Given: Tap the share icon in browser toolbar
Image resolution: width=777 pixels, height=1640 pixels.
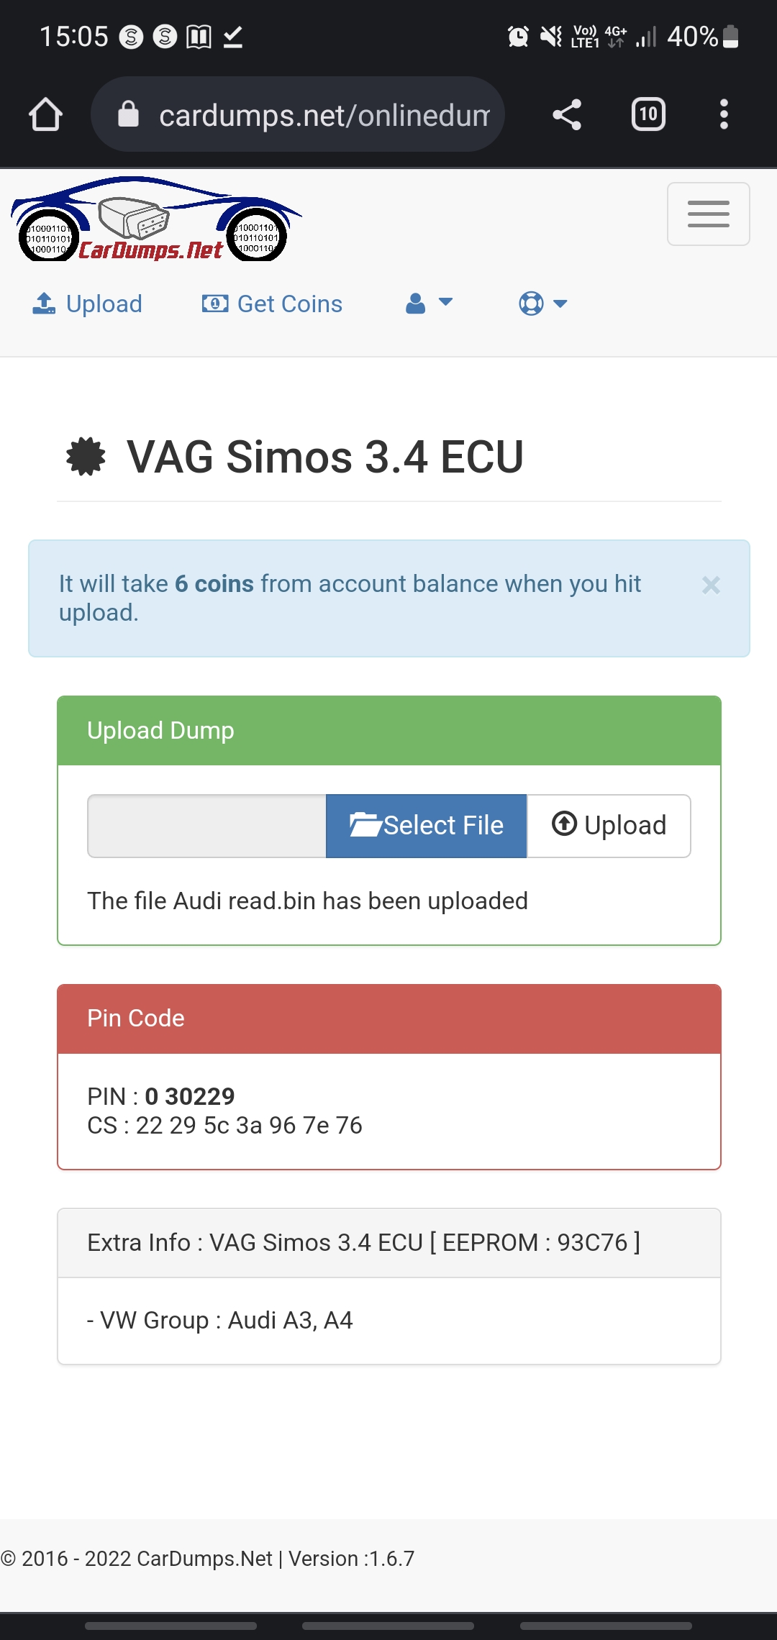Looking at the screenshot, I should [567, 114].
